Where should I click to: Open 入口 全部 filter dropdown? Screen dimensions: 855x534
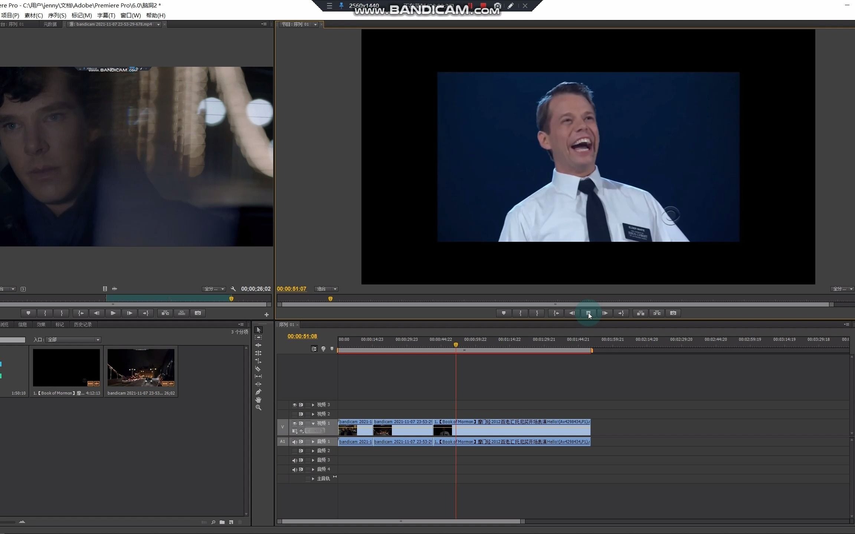tap(73, 340)
